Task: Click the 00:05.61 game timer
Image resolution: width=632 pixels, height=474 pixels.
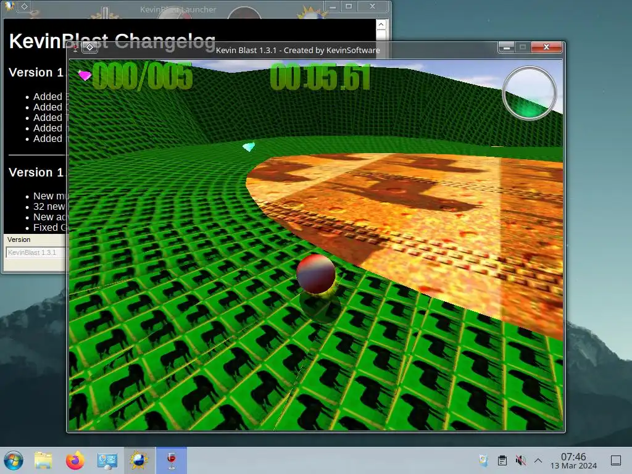Action: 320,77
